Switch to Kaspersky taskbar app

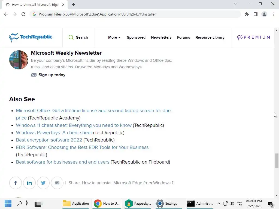click(138, 204)
